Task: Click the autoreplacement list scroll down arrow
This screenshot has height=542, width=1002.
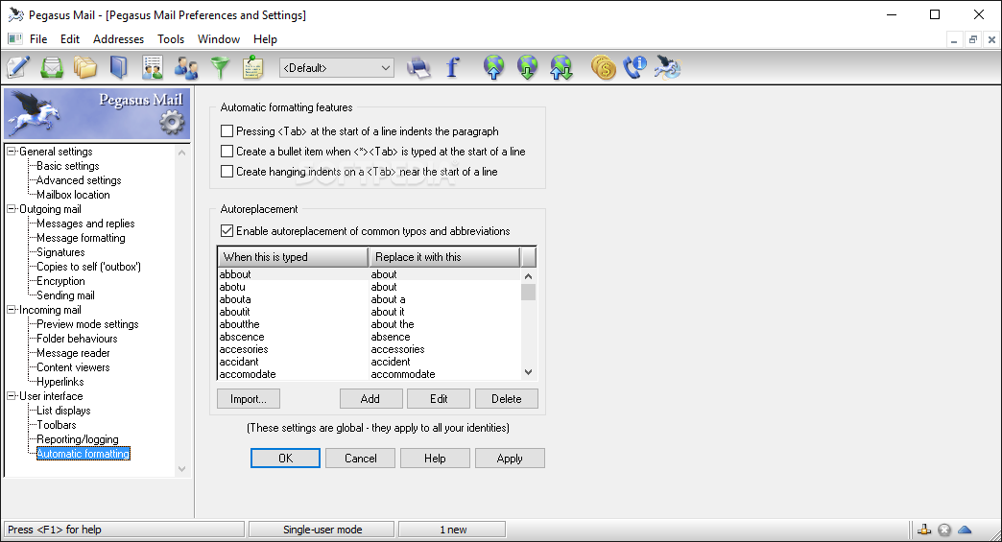Action: (x=528, y=372)
